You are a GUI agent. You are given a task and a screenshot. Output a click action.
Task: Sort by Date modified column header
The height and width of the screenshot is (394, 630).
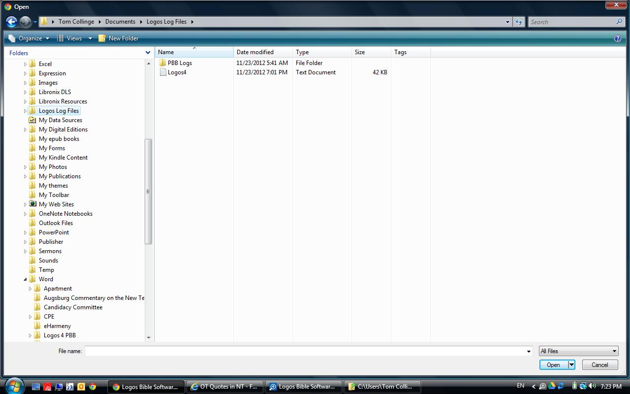(263, 52)
